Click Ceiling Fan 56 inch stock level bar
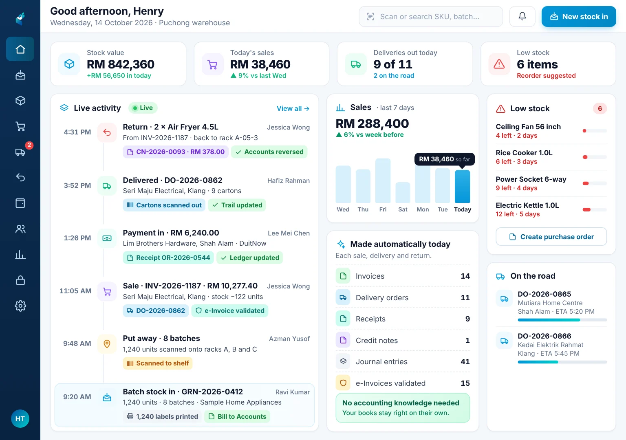This screenshot has width=626, height=440. coord(595,131)
